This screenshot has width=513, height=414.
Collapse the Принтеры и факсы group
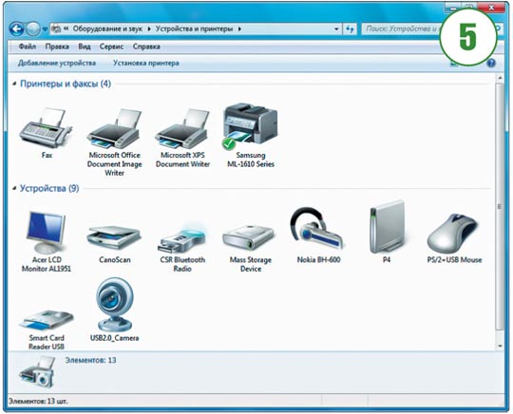coord(14,84)
